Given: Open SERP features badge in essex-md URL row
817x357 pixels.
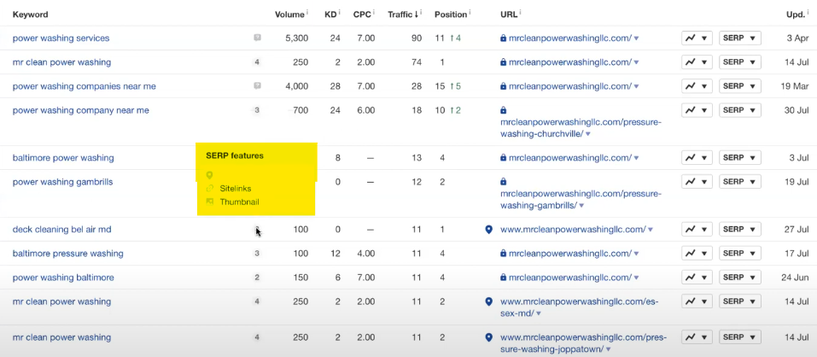Looking at the screenshot, I should [x=257, y=301].
